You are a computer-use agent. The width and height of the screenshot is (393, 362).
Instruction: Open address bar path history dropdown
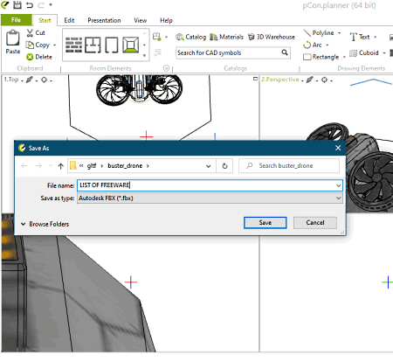[x=209, y=166]
